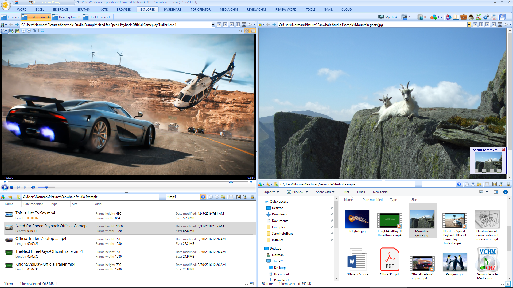Skip to previous track in player
Screen dimensions: 513x288
[x=19, y=187]
